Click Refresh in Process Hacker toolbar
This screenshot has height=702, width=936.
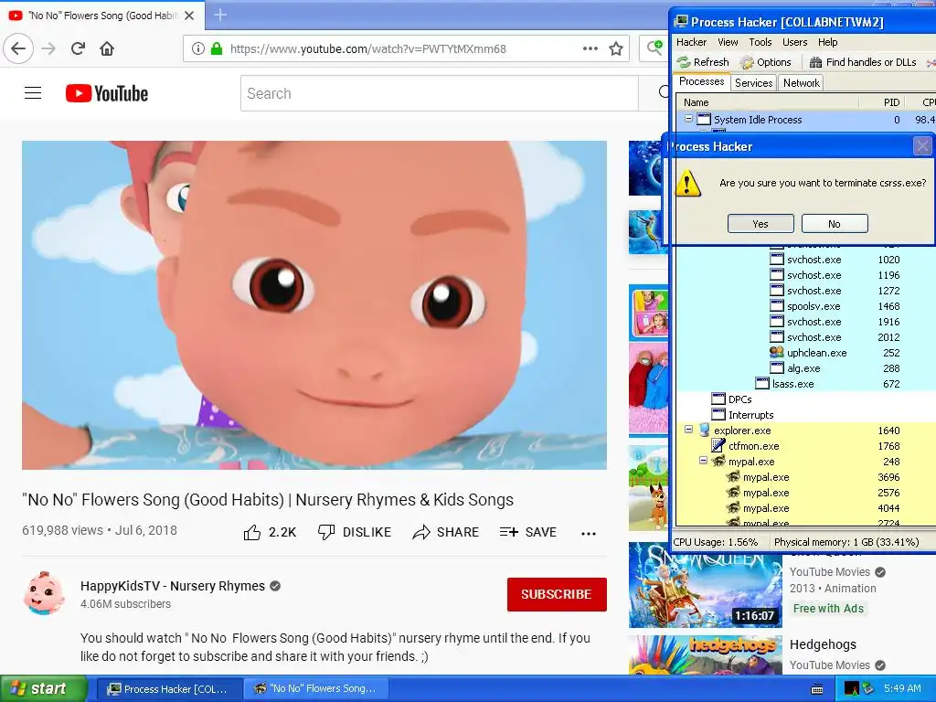(703, 62)
